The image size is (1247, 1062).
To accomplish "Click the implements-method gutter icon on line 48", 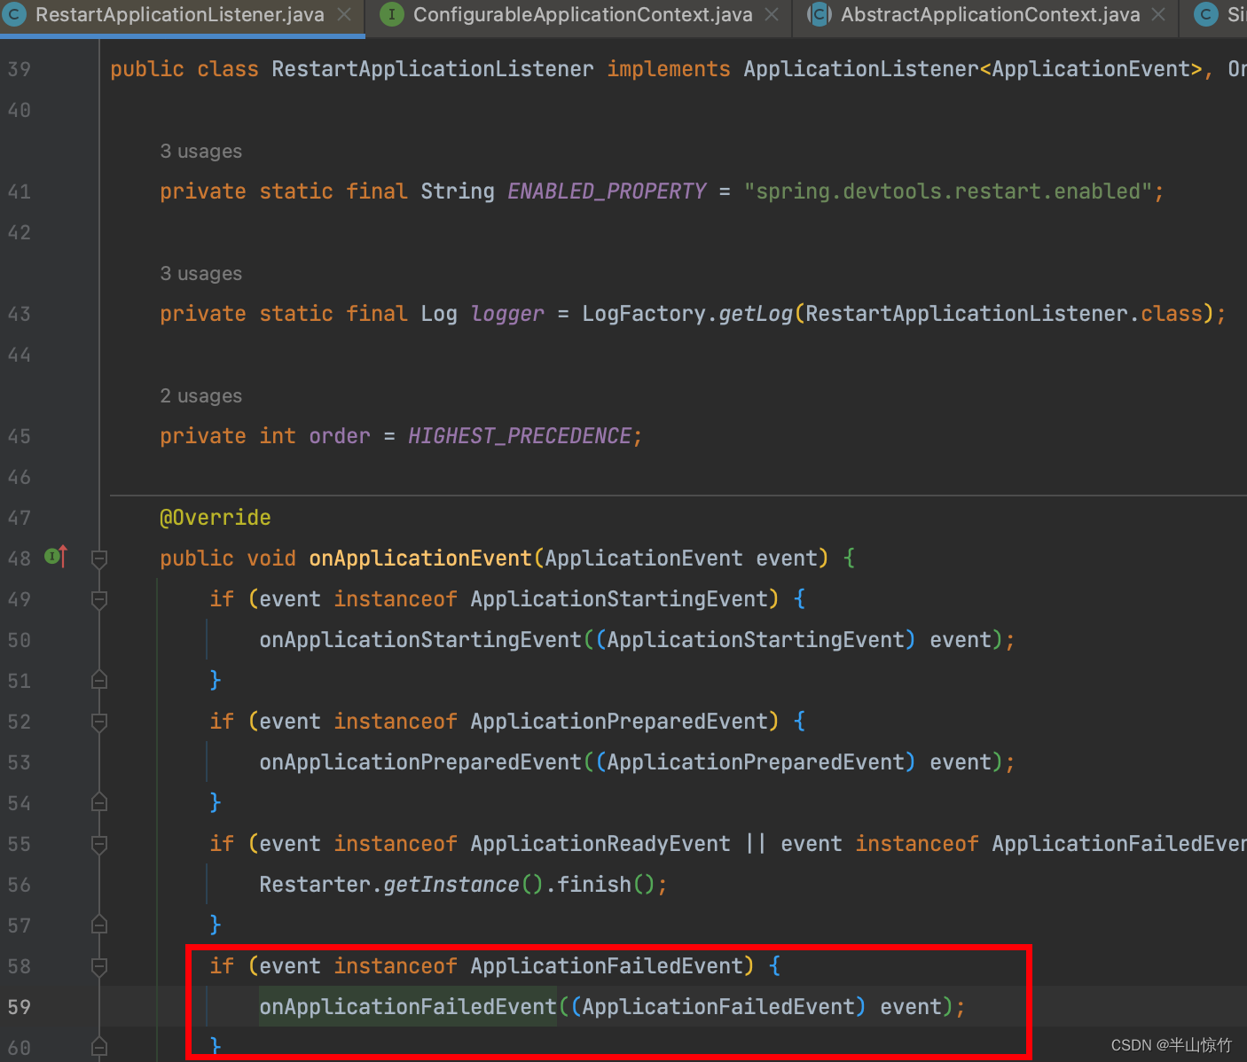I will pos(56,557).
